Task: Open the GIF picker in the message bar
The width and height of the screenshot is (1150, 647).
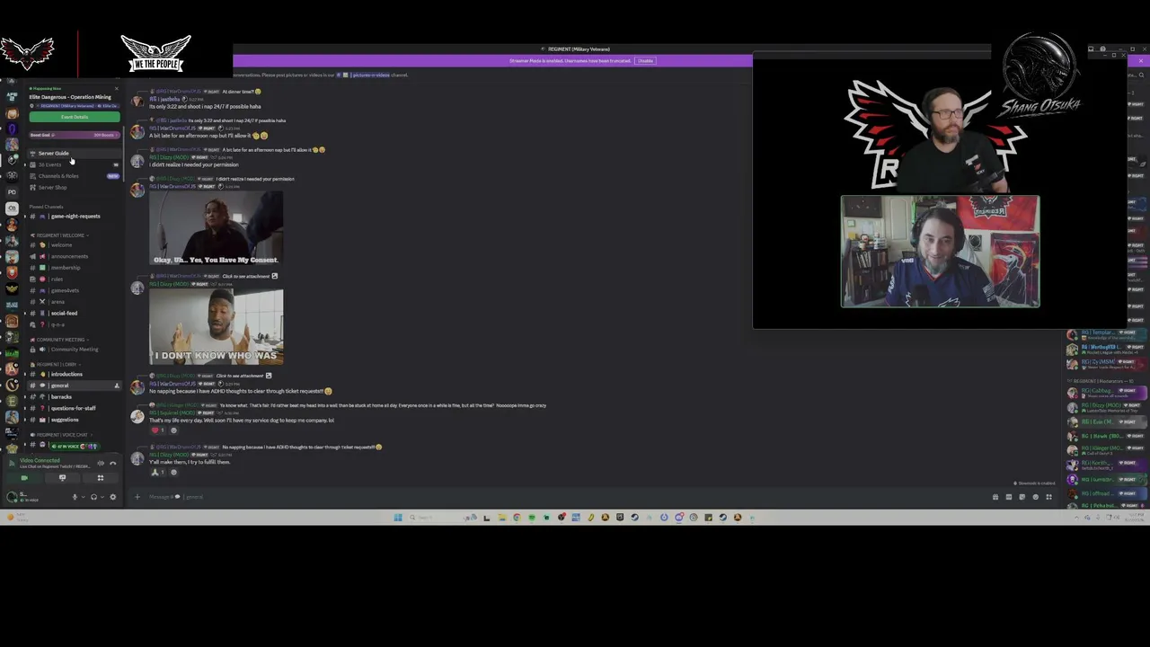Action: tap(1009, 497)
